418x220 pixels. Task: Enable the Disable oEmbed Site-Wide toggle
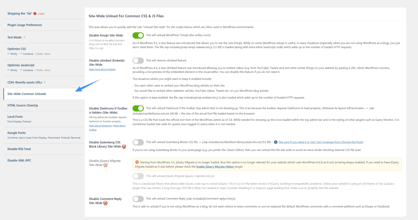(138, 60)
